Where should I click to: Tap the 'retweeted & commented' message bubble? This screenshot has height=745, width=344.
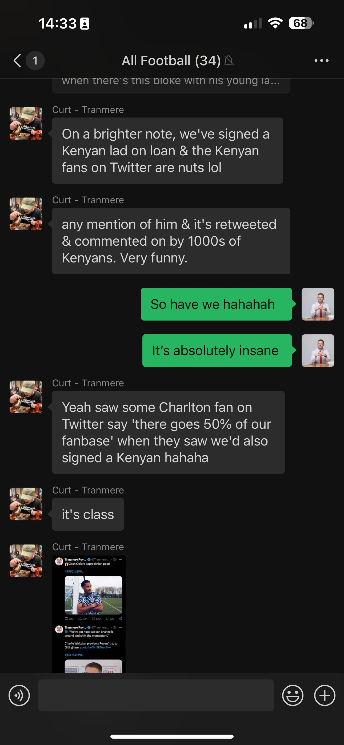tap(171, 241)
